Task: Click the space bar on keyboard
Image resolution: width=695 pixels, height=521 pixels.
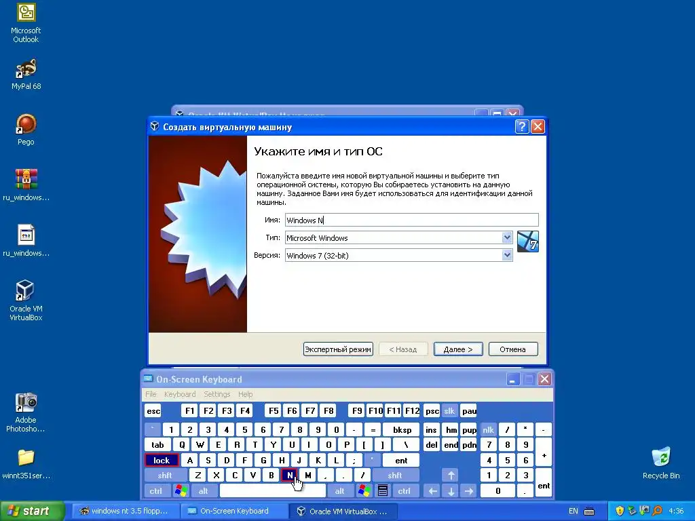Action: coord(273,491)
